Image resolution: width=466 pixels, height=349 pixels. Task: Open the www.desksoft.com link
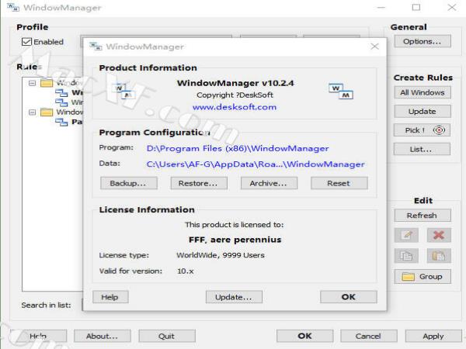tap(235, 107)
